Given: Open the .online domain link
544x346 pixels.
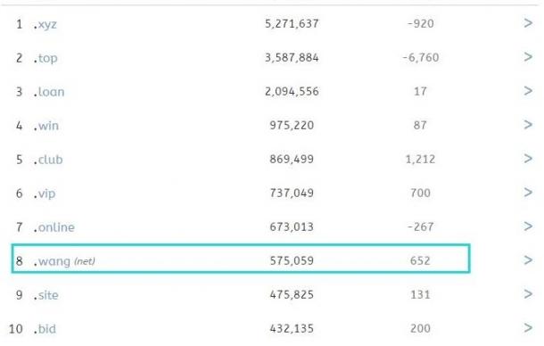Looking at the screenshot, I should point(54,227).
